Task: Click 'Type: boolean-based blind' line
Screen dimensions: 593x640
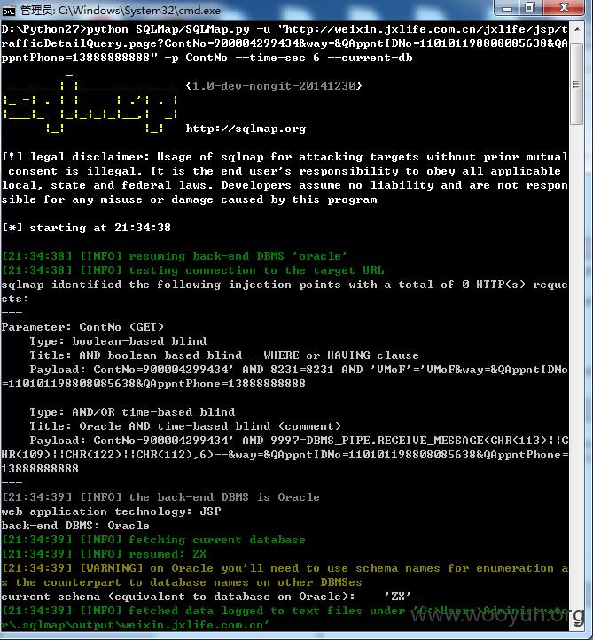Action: (x=118, y=341)
